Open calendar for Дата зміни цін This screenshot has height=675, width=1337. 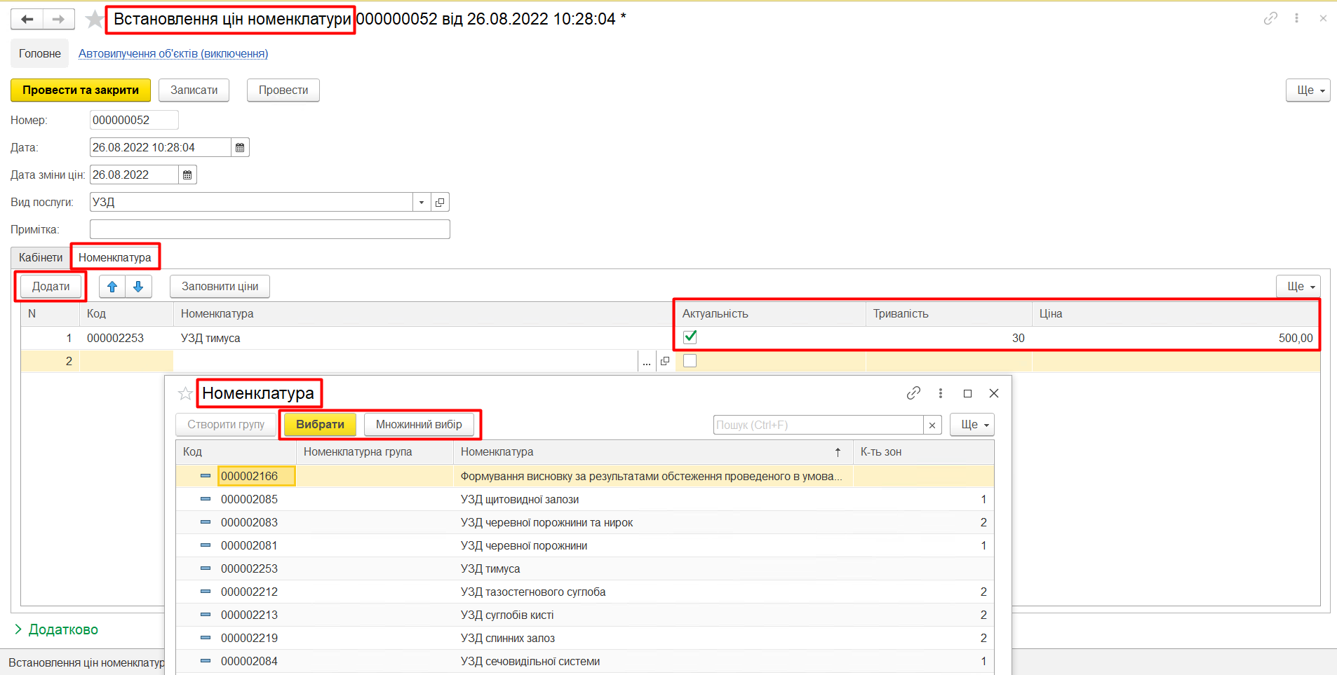pyautogui.click(x=187, y=175)
